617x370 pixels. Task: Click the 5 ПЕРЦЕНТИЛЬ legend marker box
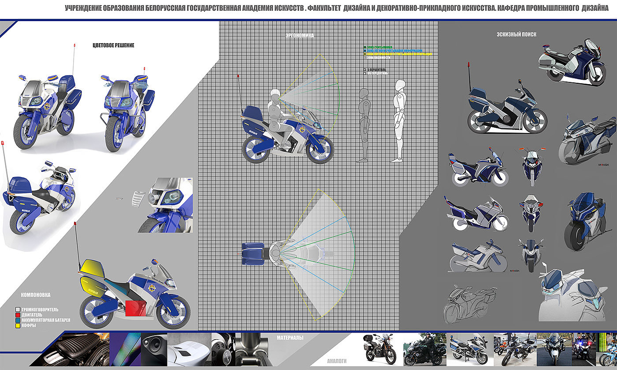[x=364, y=70]
